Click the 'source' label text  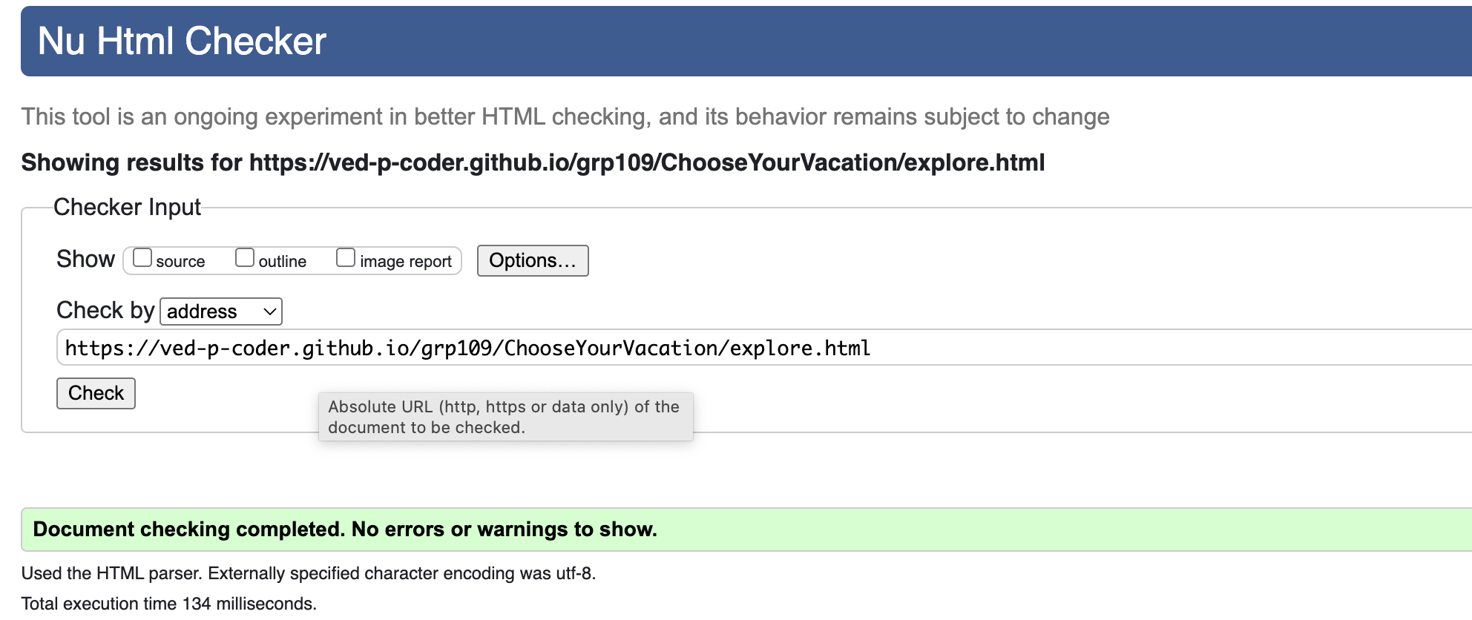pos(180,261)
